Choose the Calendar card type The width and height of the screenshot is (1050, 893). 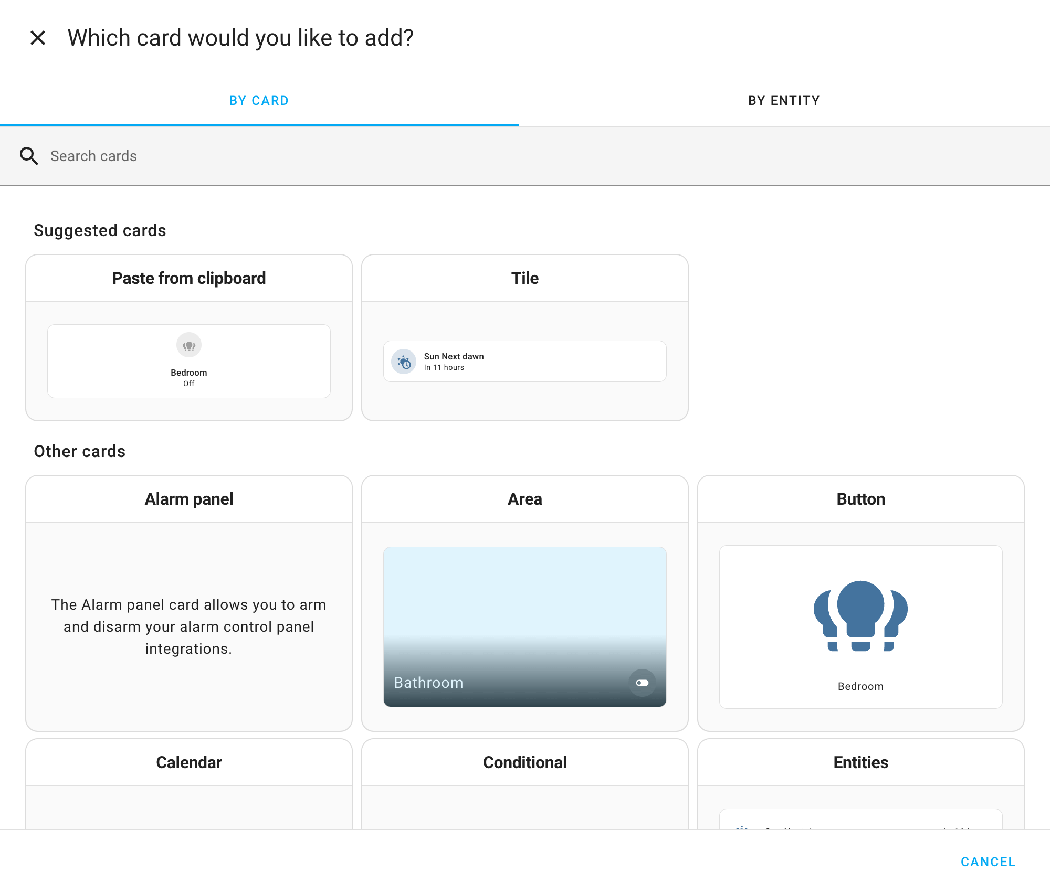[189, 762]
